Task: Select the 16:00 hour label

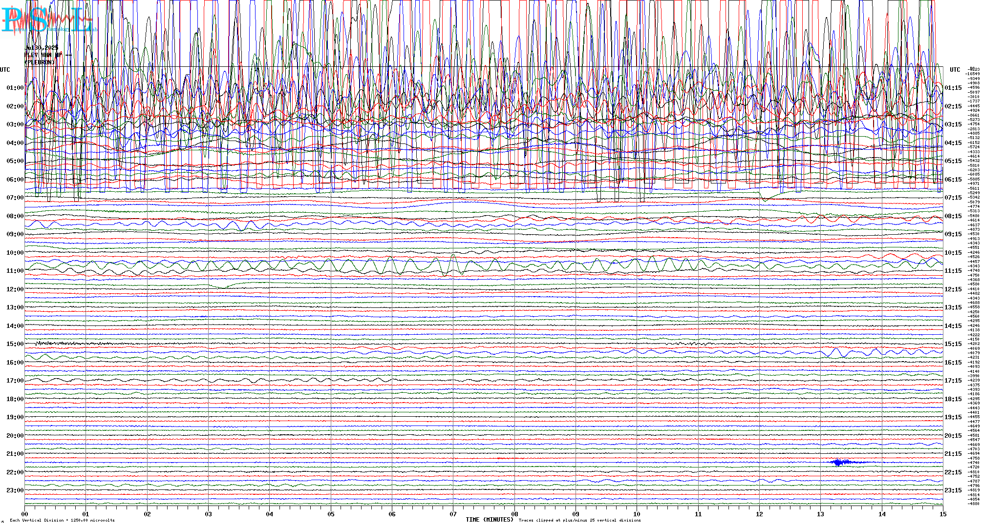Action: pyautogui.click(x=15, y=363)
